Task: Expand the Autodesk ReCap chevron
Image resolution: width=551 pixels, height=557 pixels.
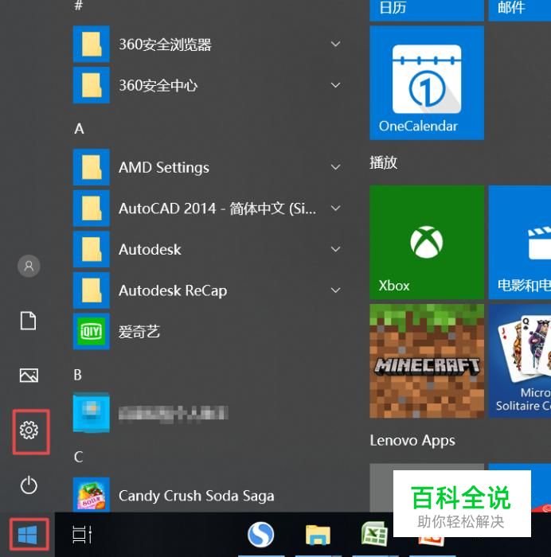Action: pos(335,290)
